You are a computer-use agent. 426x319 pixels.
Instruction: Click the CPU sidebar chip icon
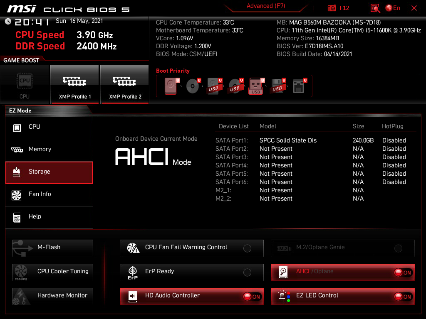17,128
